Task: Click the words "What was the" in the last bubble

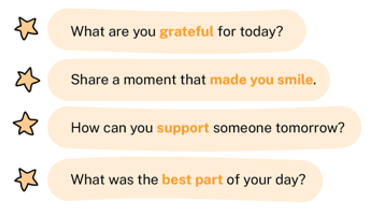Action: (115, 180)
